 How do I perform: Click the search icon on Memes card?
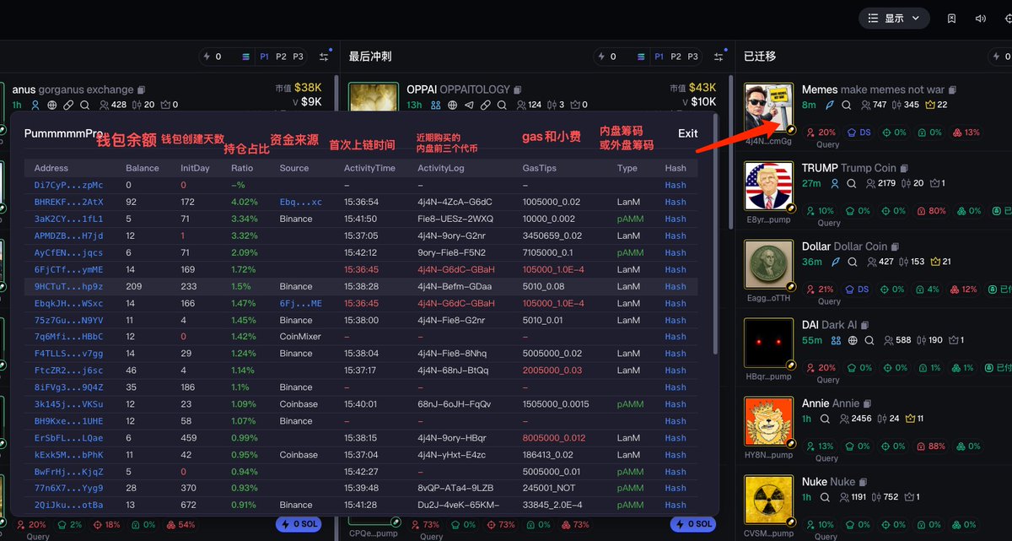(x=848, y=105)
